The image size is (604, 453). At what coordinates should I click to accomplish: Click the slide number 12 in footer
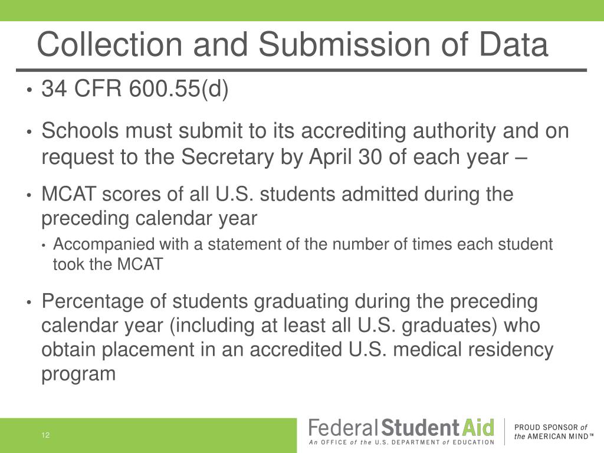pyautogui.click(x=45, y=435)
